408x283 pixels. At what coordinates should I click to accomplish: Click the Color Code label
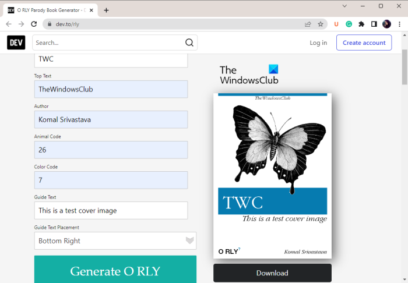coord(46,167)
